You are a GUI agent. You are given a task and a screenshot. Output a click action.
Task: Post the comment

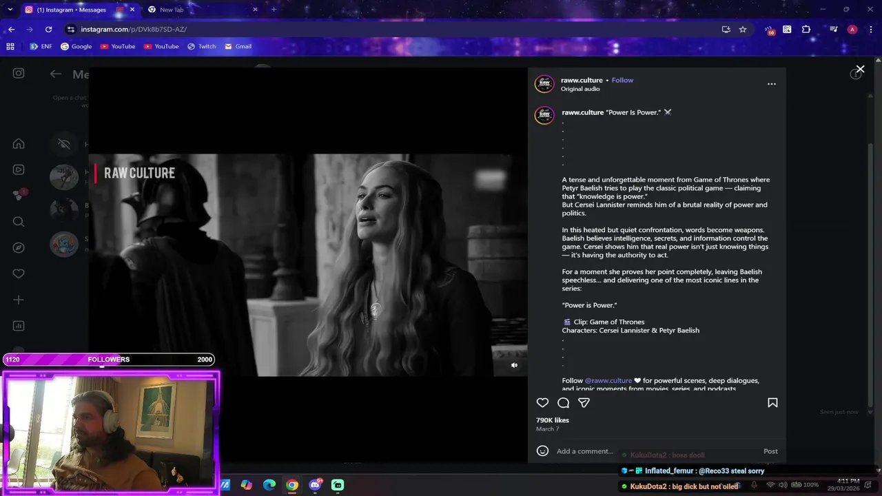click(x=770, y=451)
